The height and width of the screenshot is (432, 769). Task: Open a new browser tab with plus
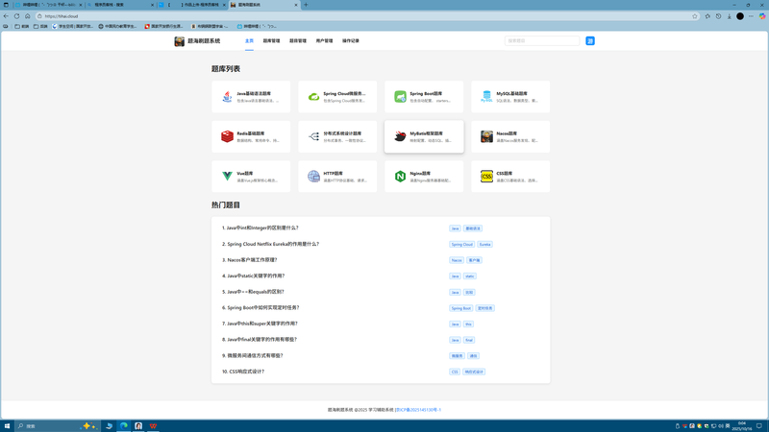pyautogui.click(x=306, y=5)
